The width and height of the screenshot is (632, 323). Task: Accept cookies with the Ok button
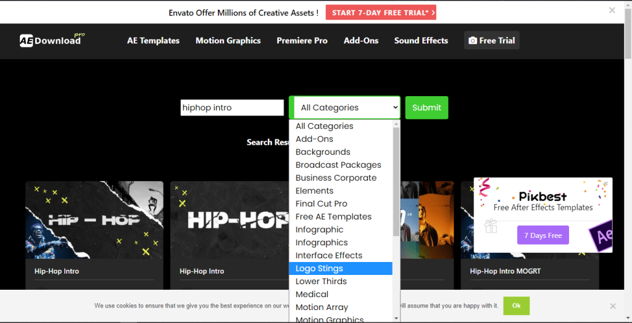click(516, 306)
